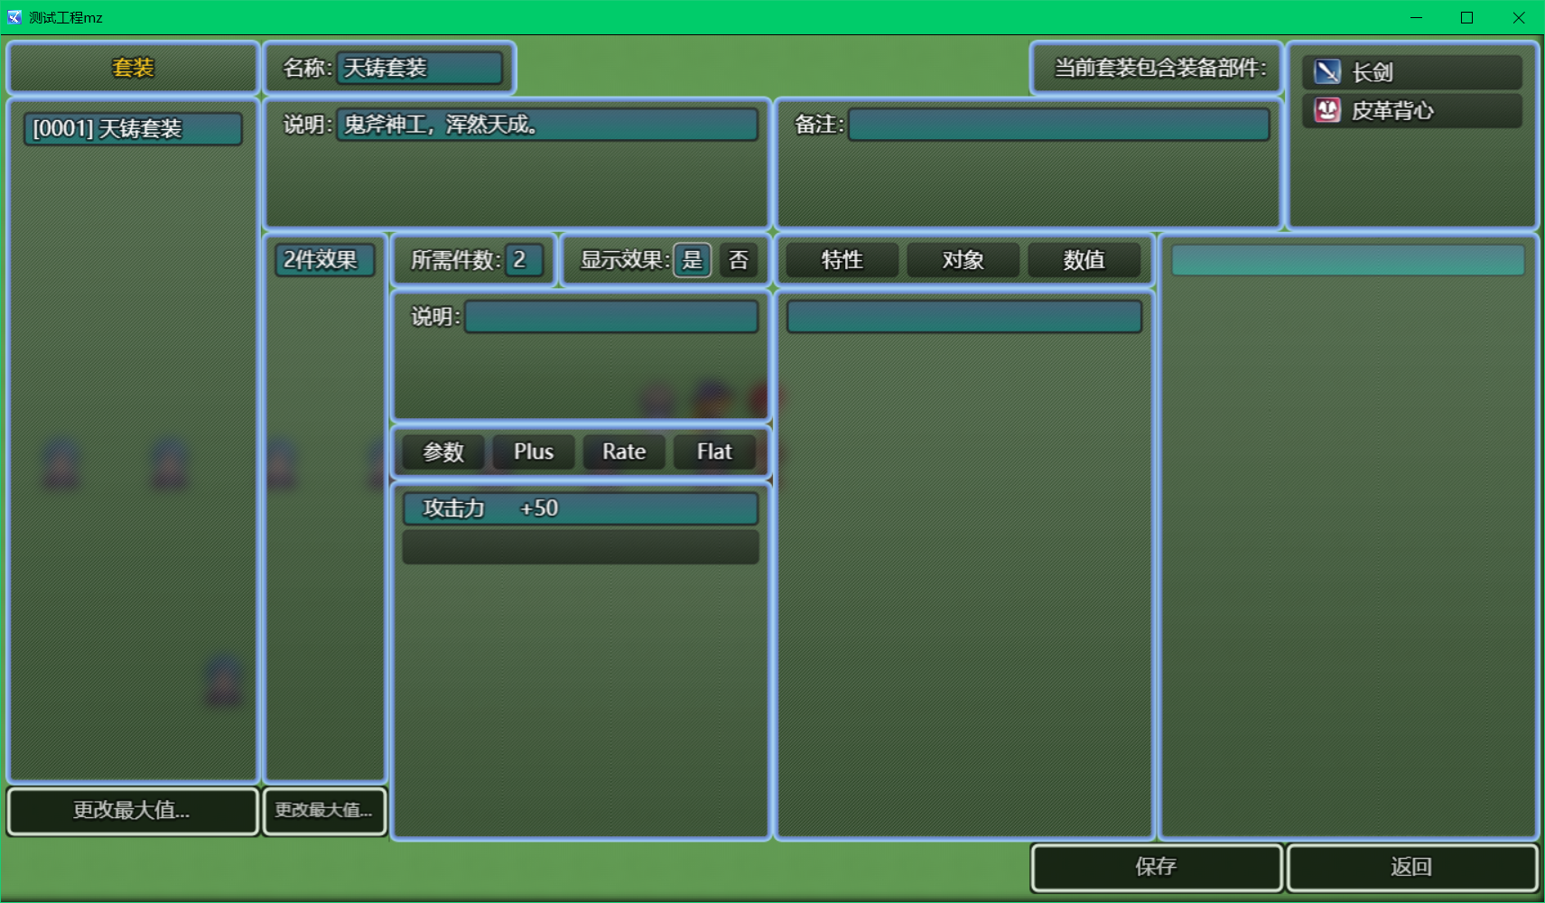
Task: Click the 数值 column header
Action: pyautogui.click(x=1084, y=260)
